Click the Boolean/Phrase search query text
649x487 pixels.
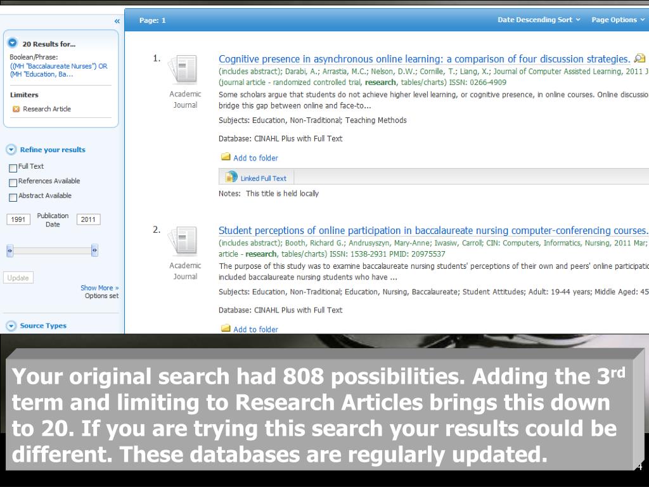58,70
